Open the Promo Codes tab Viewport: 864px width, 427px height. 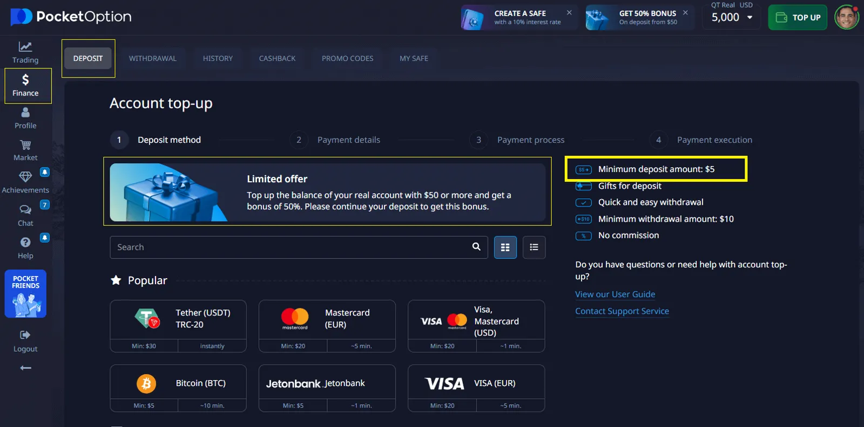coord(347,58)
